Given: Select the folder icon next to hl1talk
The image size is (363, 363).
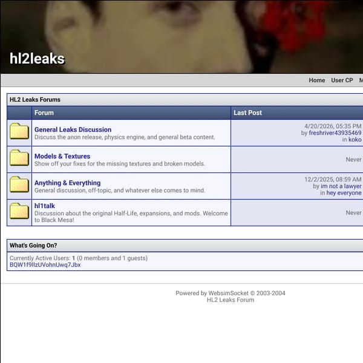Looking at the screenshot, I should [19, 211].
